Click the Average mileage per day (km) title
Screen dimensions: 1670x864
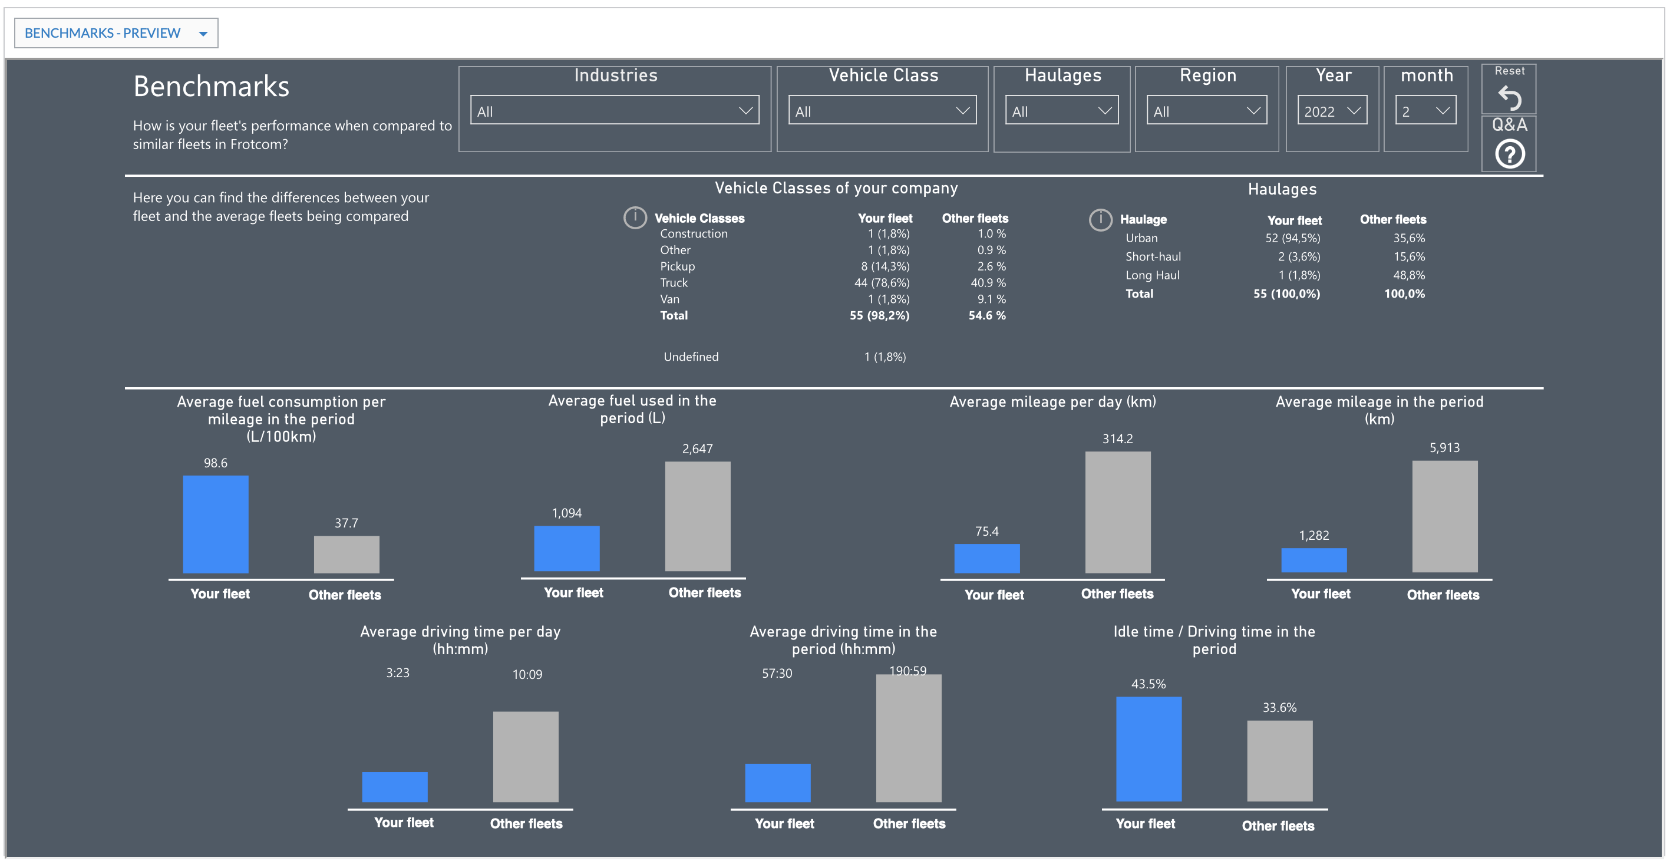pyautogui.click(x=1052, y=402)
